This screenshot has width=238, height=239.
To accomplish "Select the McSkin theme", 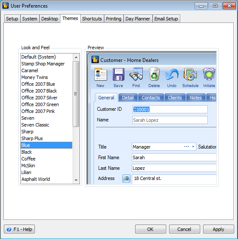I will point(46,166).
